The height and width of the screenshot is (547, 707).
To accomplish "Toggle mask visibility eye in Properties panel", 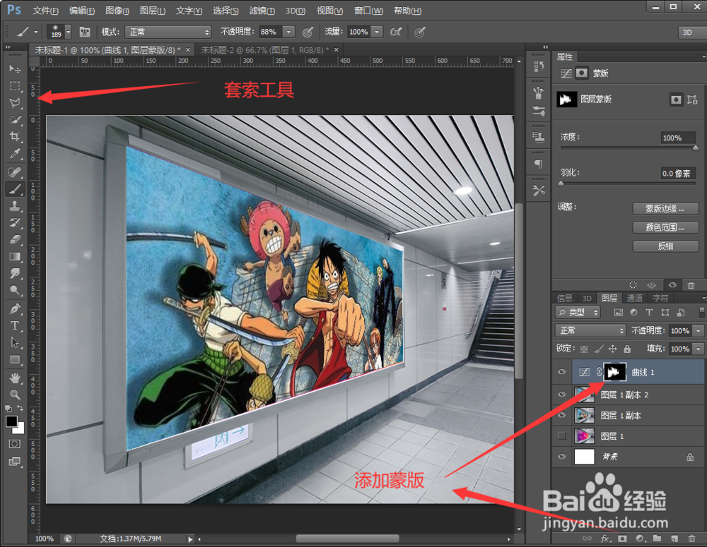I will click(x=672, y=285).
